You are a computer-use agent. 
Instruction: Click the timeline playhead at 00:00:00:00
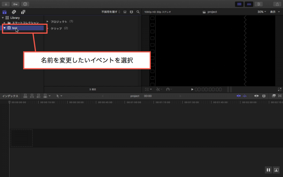[x=10, y=102]
